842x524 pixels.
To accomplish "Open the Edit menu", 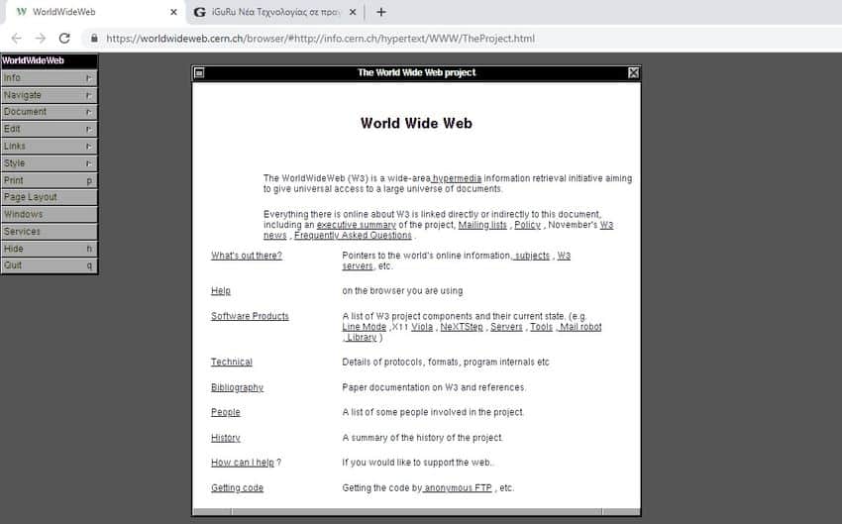I will tap(49, 129).
